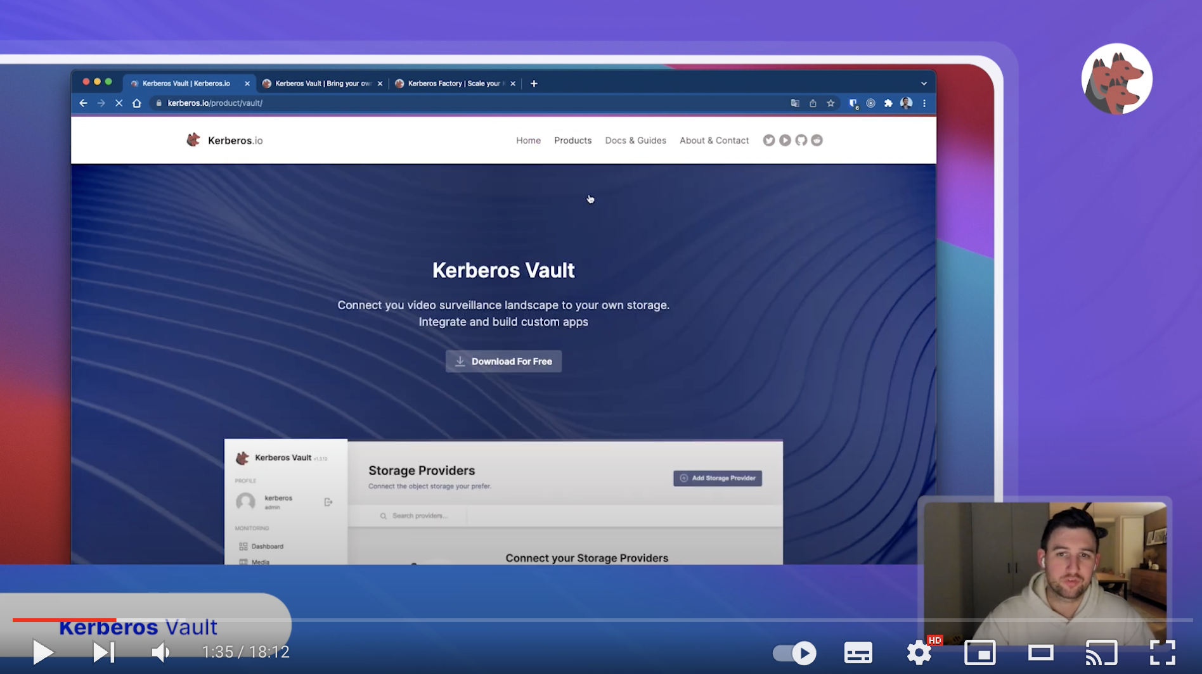This screenshot has width=1202, height=674.
Task: Click the logout icon next to kerberos admin
Action: pos(328,502)
